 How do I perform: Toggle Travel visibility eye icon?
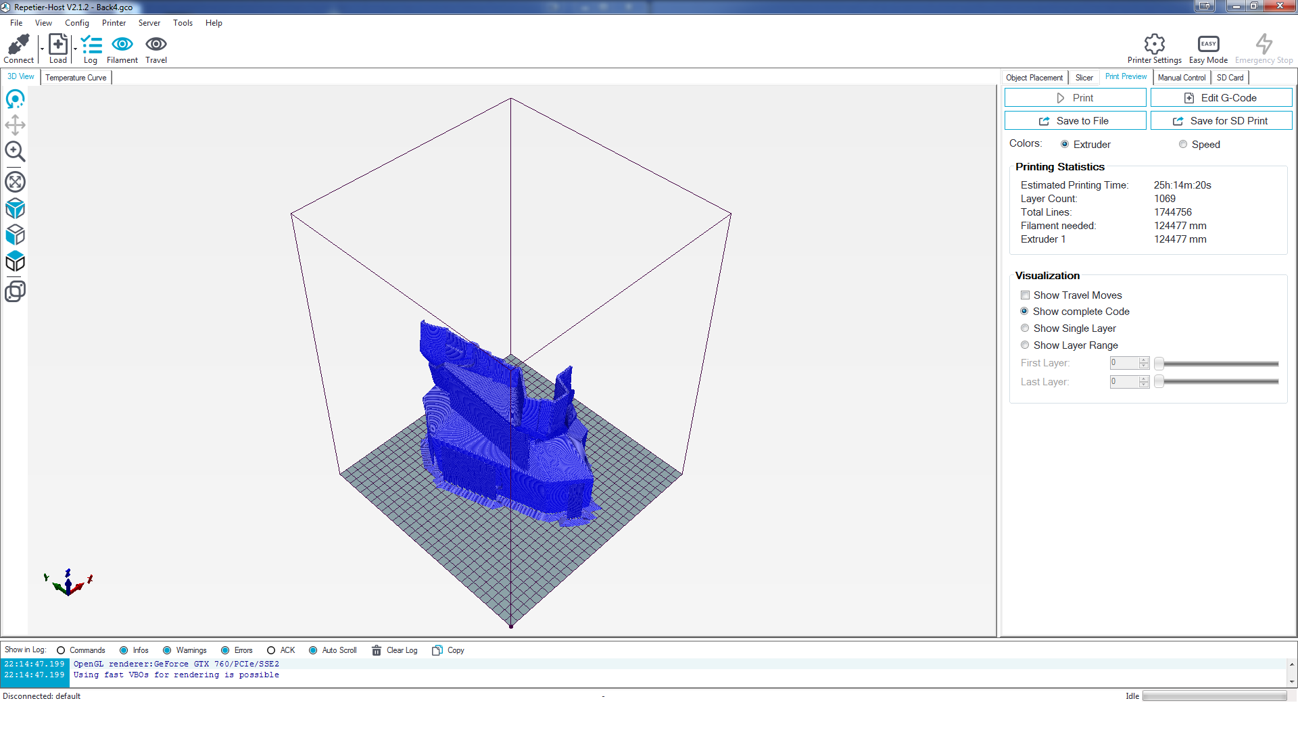click(156, 45)
